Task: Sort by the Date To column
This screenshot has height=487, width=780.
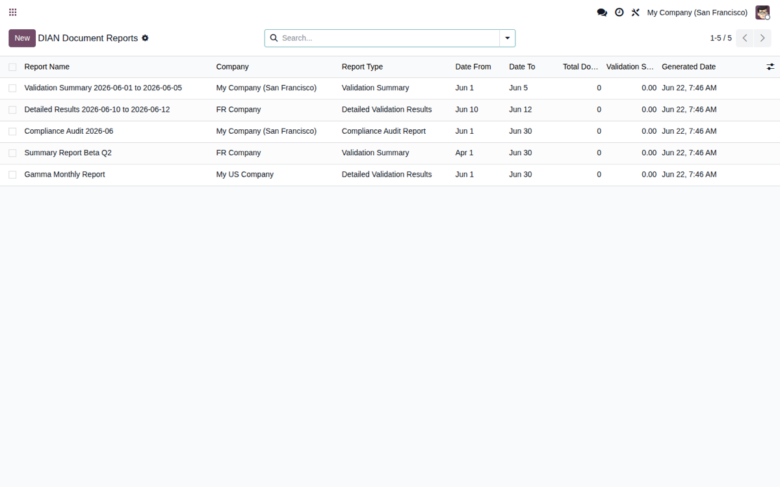Action: [x=522, y=67]
